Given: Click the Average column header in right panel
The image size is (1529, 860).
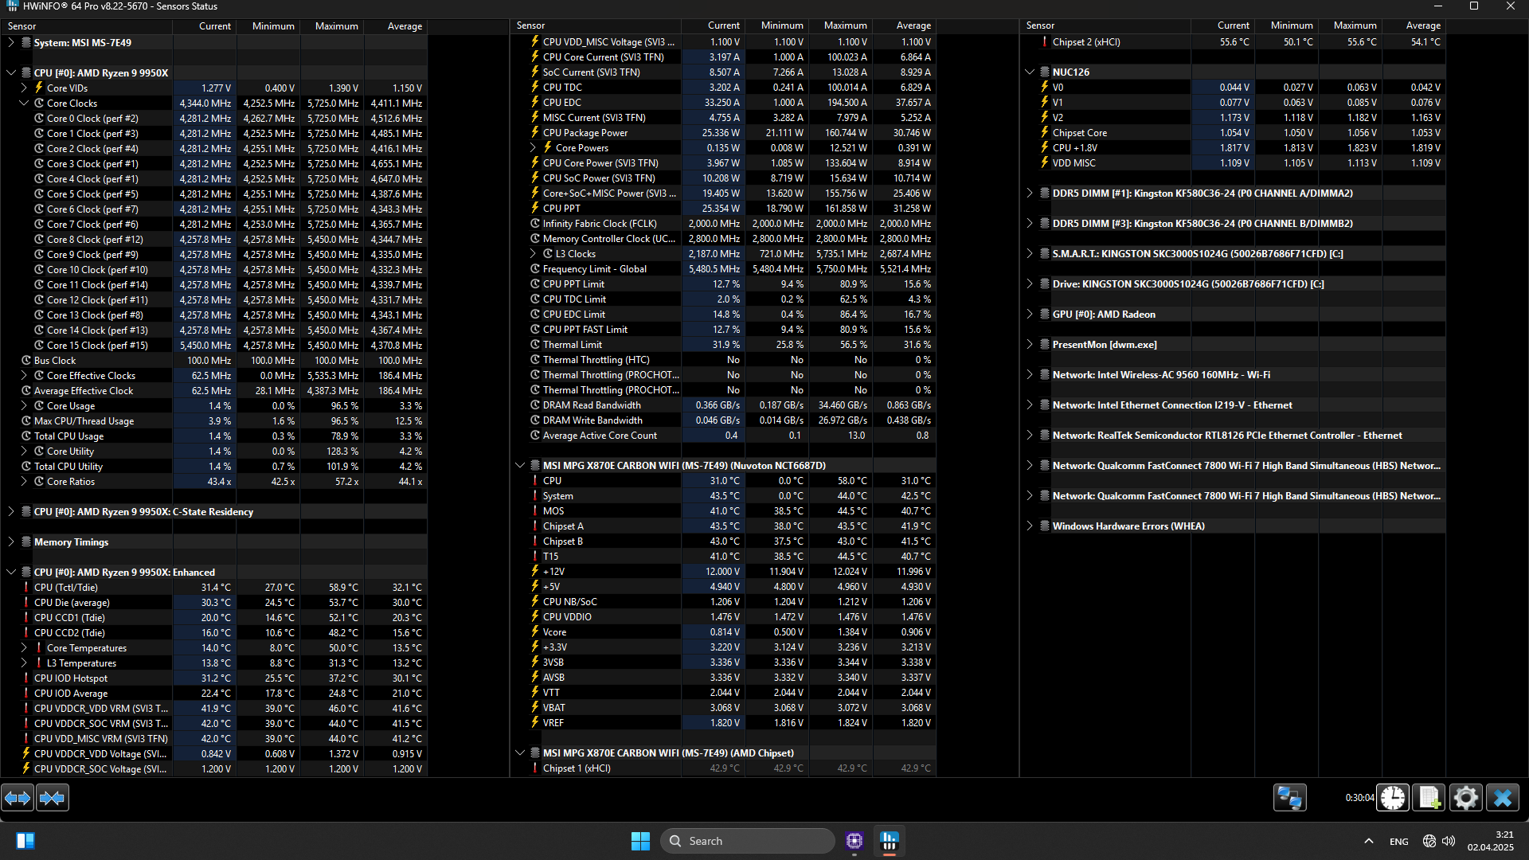Looking at the screenshot, I should [x=1422, y=25].
